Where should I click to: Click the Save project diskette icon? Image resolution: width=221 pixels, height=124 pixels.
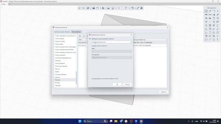97,8
